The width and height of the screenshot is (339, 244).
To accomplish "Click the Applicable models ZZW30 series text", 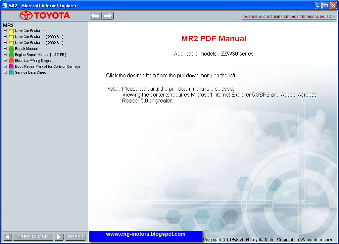I will [214, 54].
